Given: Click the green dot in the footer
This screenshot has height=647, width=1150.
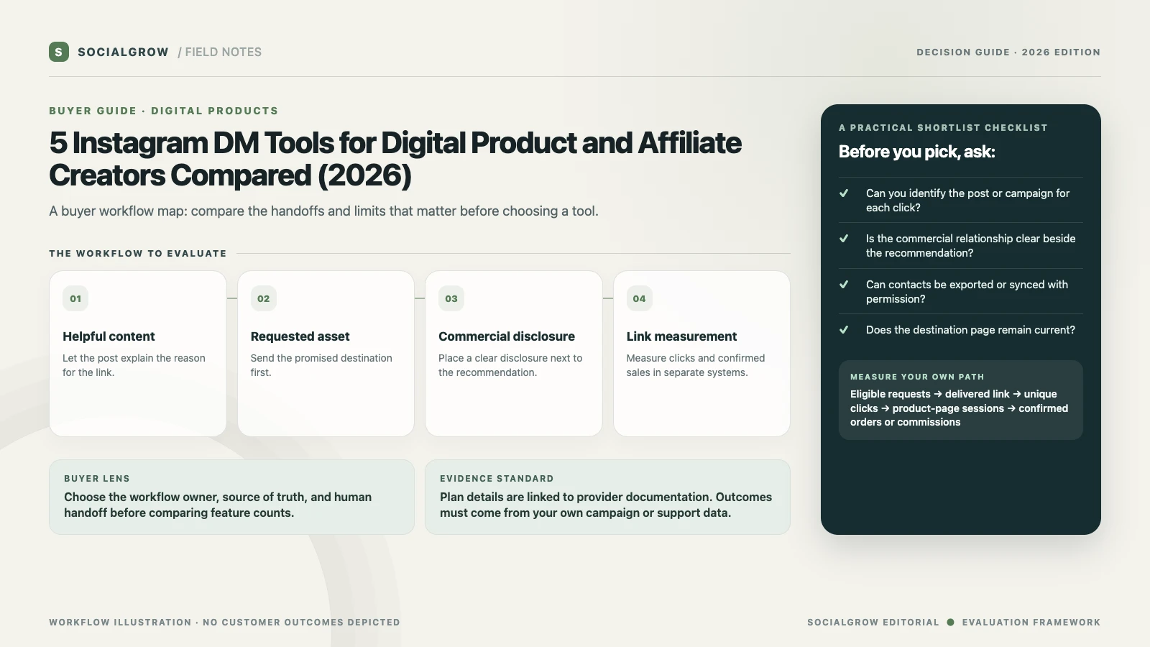Looking at the screenshot, I should click(950, 623).
